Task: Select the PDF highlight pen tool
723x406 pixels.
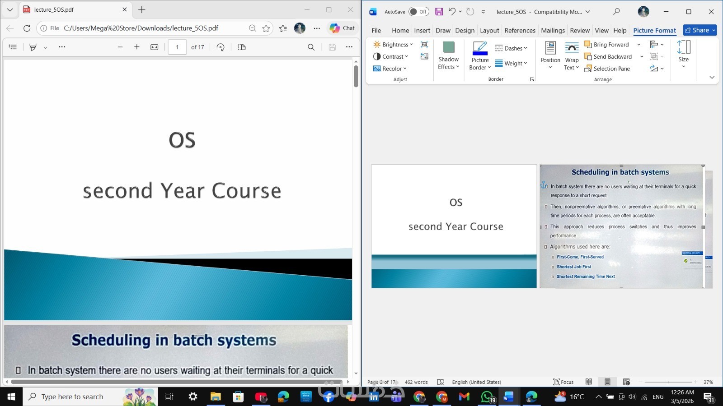Action: click(33, 47)
